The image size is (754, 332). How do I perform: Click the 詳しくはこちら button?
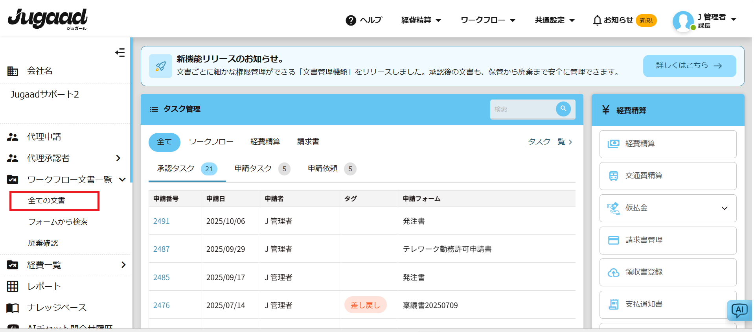click(689, 66)
